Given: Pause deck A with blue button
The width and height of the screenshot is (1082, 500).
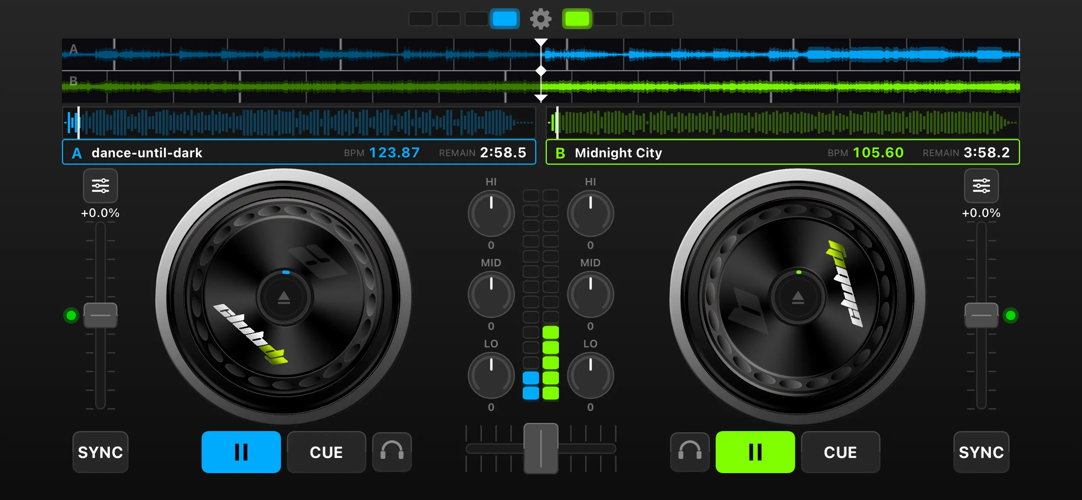Looking at the screenshot, I should tap(241, 452).
